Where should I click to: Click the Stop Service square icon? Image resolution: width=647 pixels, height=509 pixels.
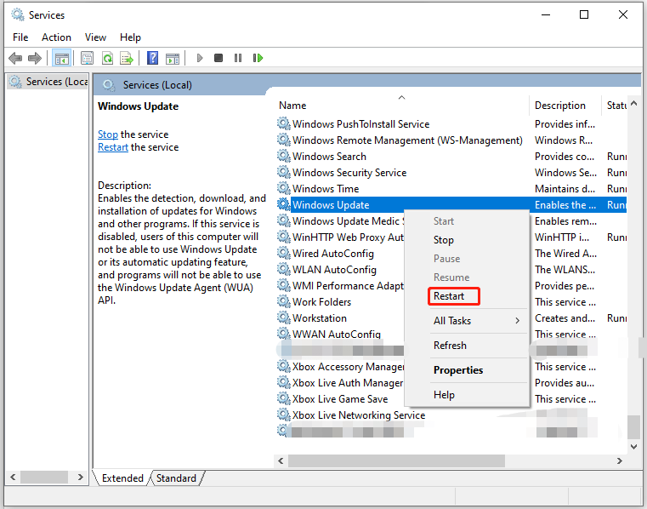pos(219,58)
